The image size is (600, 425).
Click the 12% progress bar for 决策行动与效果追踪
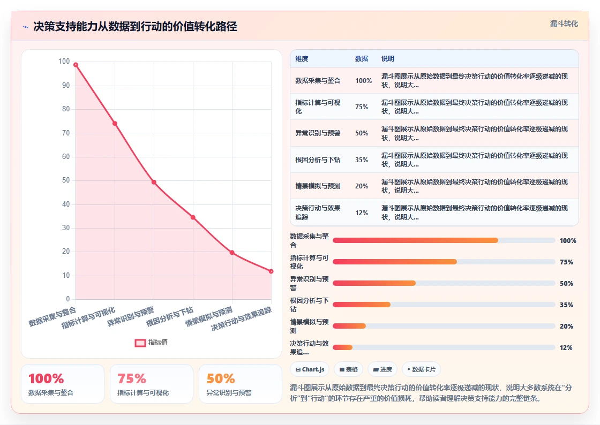(x=444, y=347)
